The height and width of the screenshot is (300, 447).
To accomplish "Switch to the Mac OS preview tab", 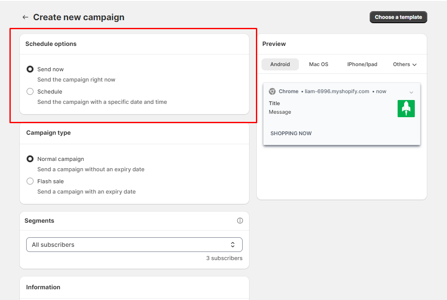I will (x=318, y=64).
